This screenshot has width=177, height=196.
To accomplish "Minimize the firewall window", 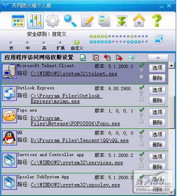I will pyautogui.click(x=162, y=6).
